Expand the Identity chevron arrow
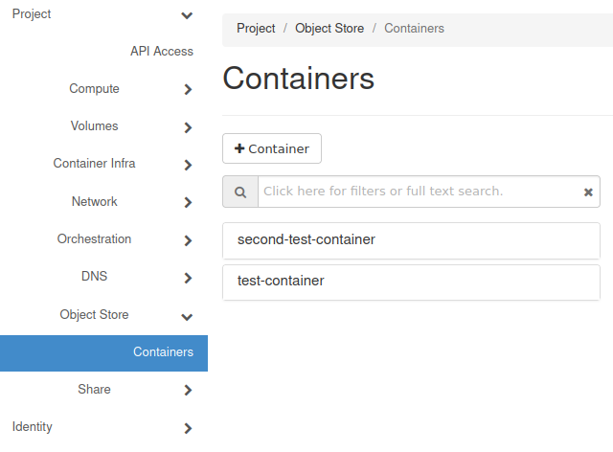The image size is (613, 452). point(188,428)
